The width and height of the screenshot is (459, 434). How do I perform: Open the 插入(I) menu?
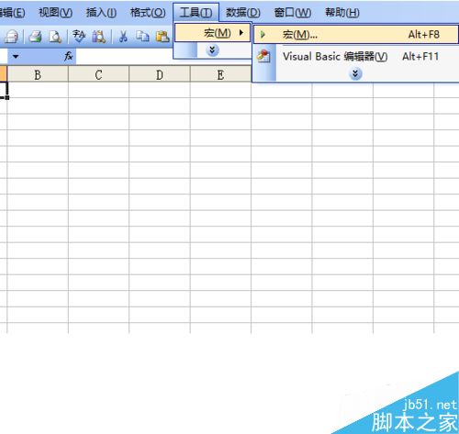click(x=101, y=13)
